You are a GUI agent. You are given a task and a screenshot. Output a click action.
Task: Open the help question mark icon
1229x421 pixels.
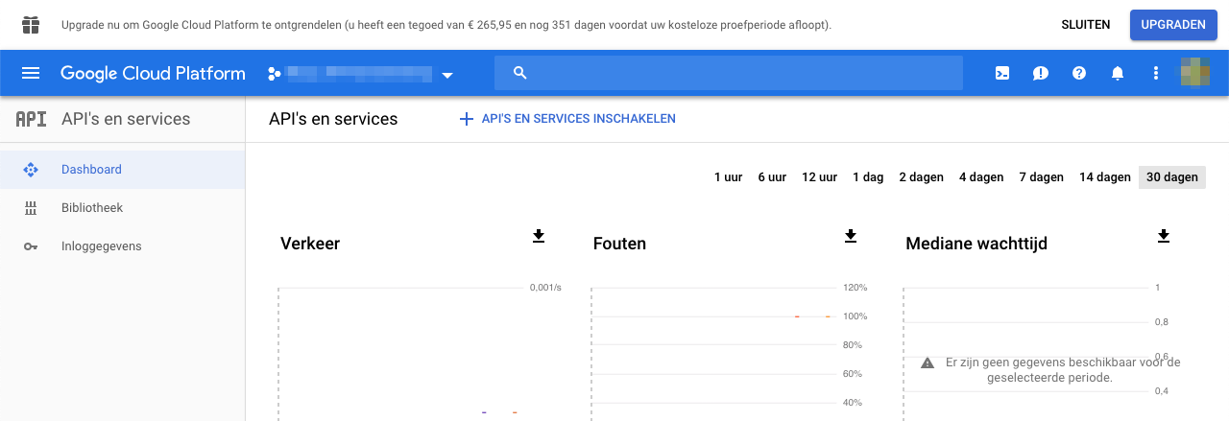tap(1079, 74)
